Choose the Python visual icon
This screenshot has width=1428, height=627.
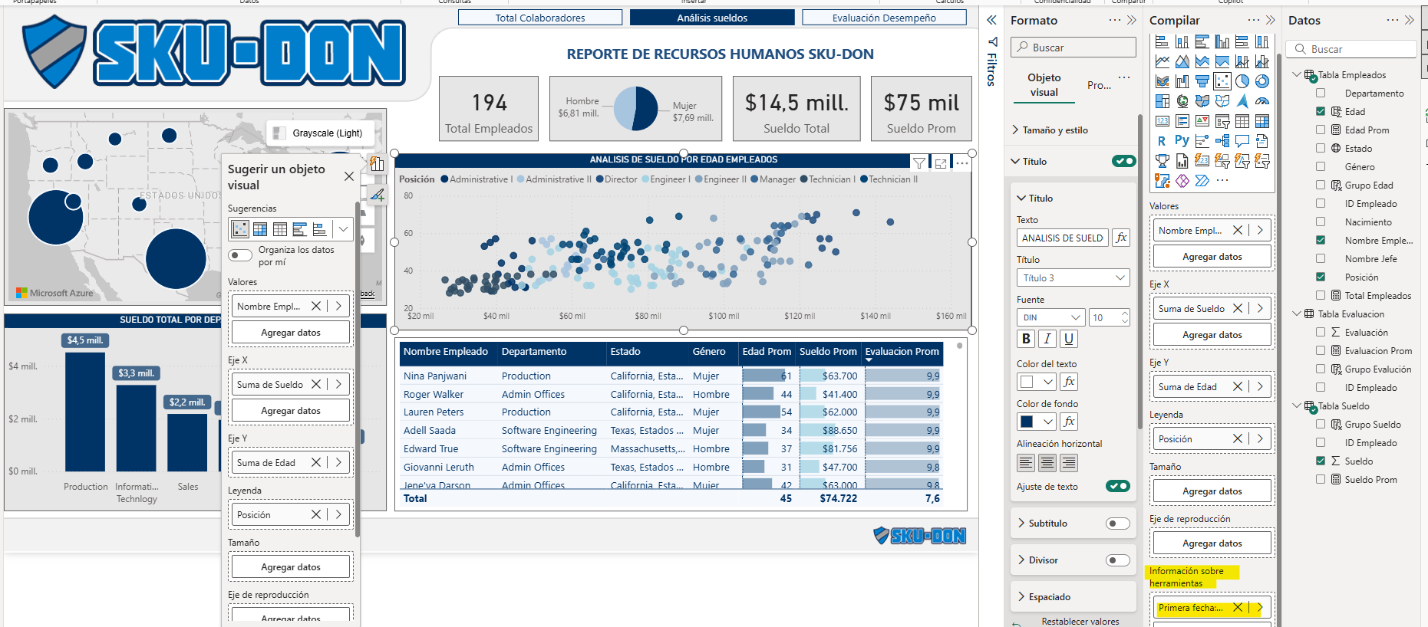[1182, 141]
